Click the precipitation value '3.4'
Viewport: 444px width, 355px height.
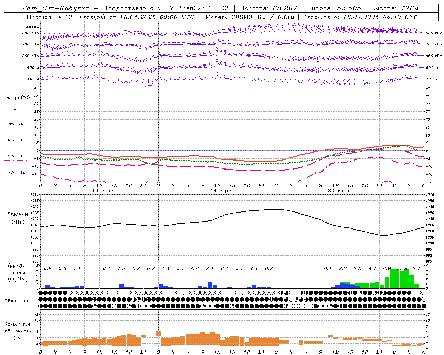372,269
